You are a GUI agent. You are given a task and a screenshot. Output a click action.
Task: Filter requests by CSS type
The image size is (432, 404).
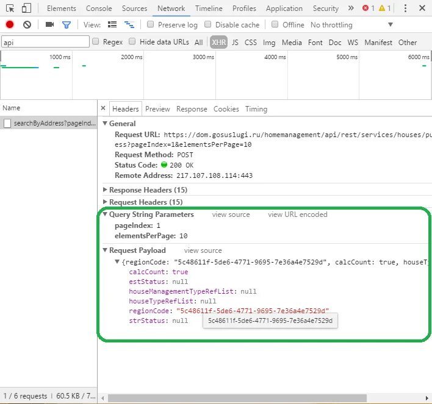(251, 43)
